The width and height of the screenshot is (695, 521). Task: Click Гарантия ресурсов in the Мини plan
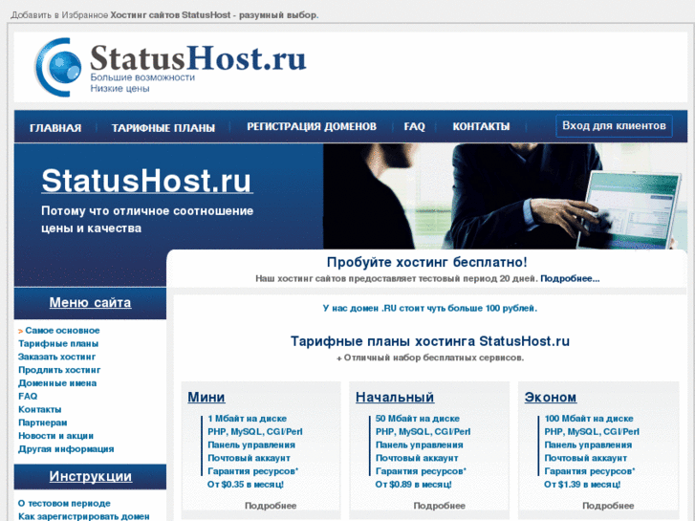click(x=252, y=471)
